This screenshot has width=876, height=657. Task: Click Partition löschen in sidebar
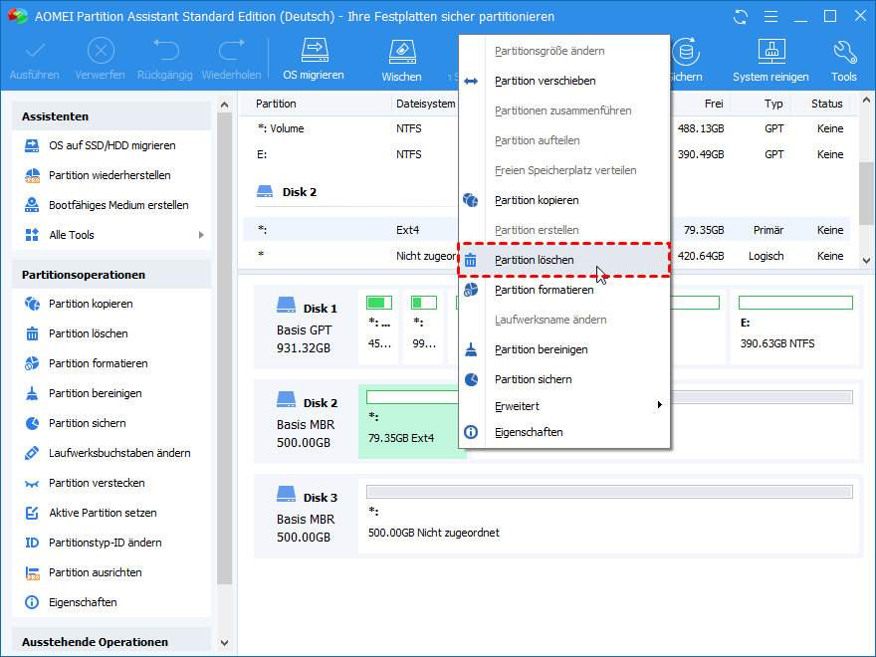click(x=111, y=333)
